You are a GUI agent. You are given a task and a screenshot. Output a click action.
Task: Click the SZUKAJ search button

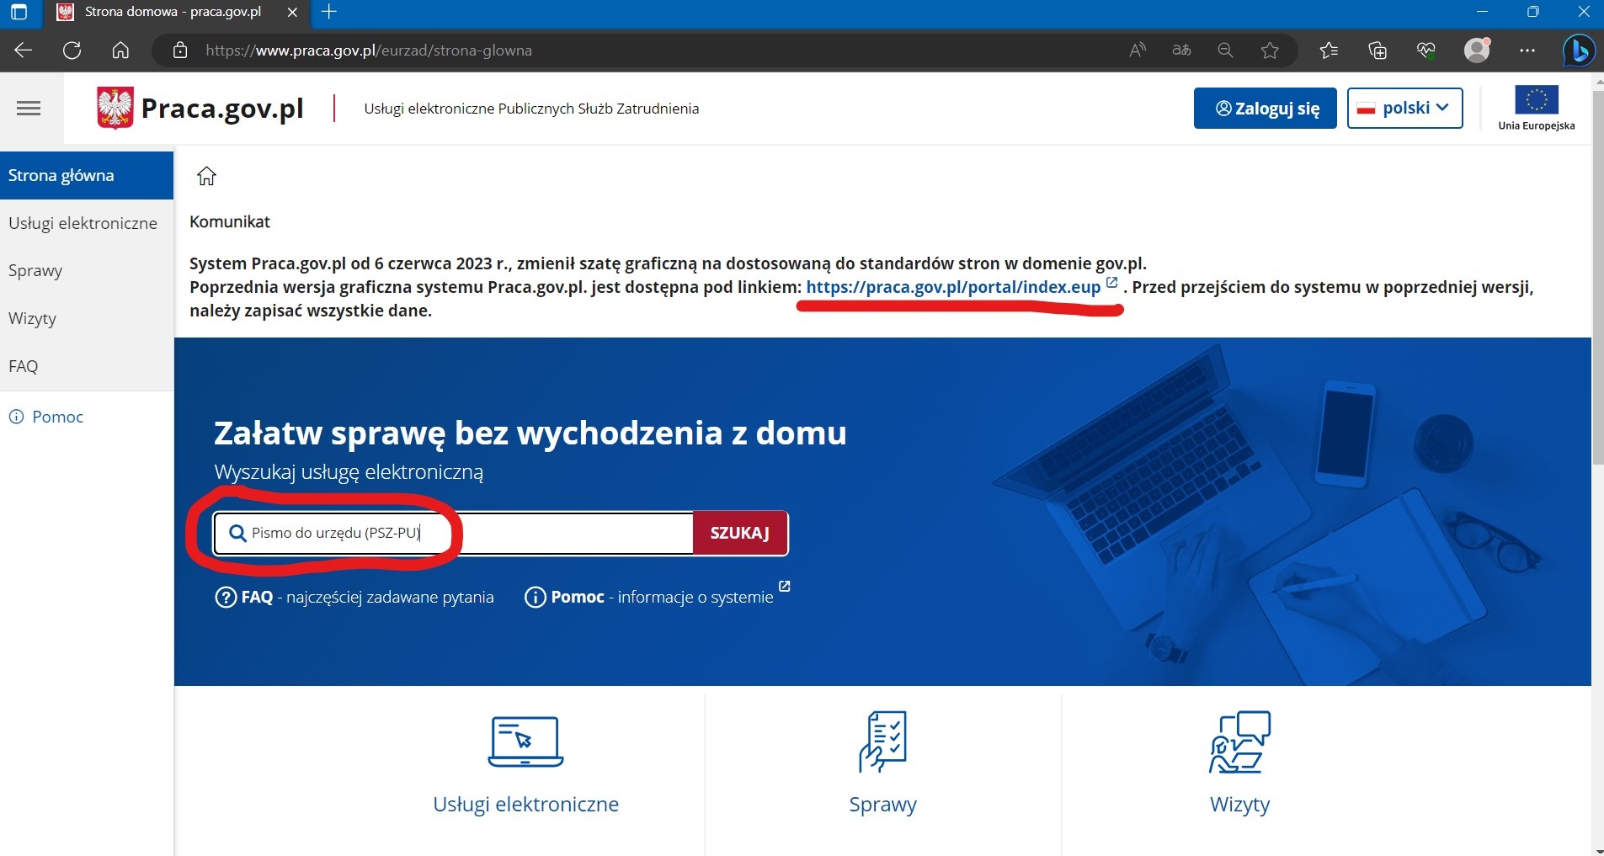coord(740,533)
